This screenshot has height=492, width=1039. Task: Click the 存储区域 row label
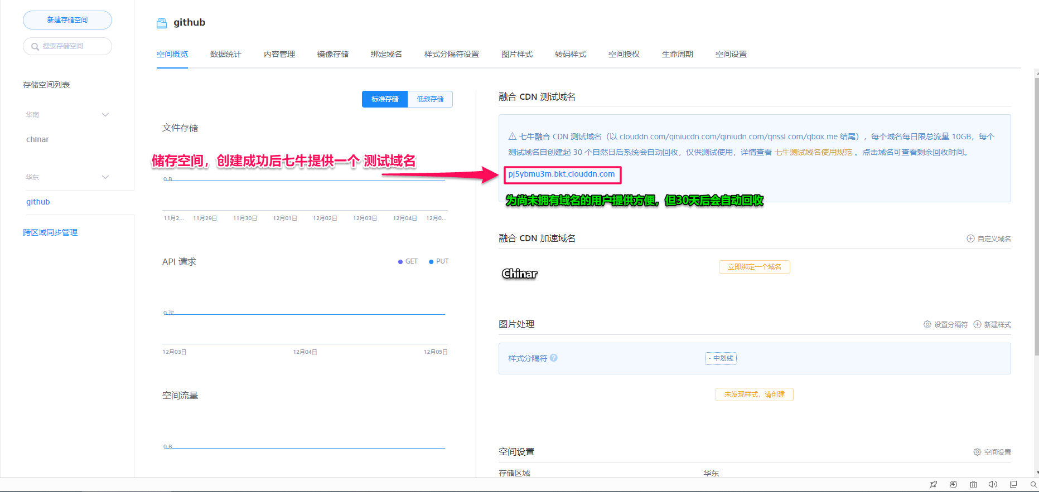click(x=514, y=473)
